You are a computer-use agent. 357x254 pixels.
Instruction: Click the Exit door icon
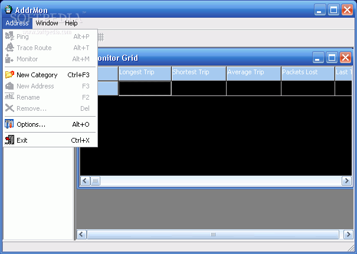pos(9,140)
